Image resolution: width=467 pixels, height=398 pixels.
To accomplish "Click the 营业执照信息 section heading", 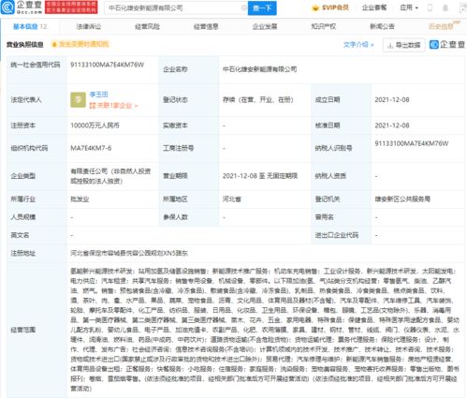I will tap(25, 44).
